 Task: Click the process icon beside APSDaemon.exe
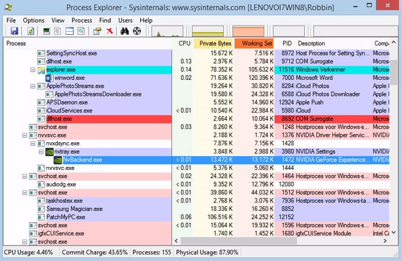click(x=41, y=102)
